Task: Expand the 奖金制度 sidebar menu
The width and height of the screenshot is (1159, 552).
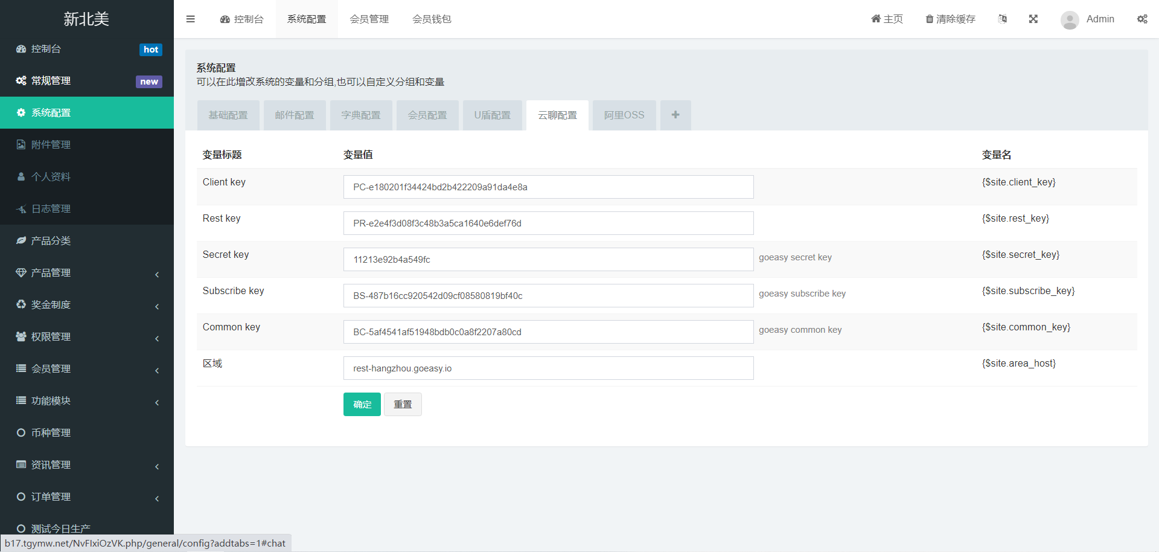Action: [87, 305]
